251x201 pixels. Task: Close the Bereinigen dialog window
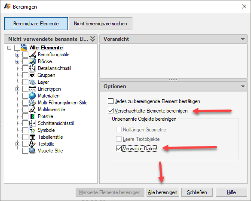click(244, 6)
